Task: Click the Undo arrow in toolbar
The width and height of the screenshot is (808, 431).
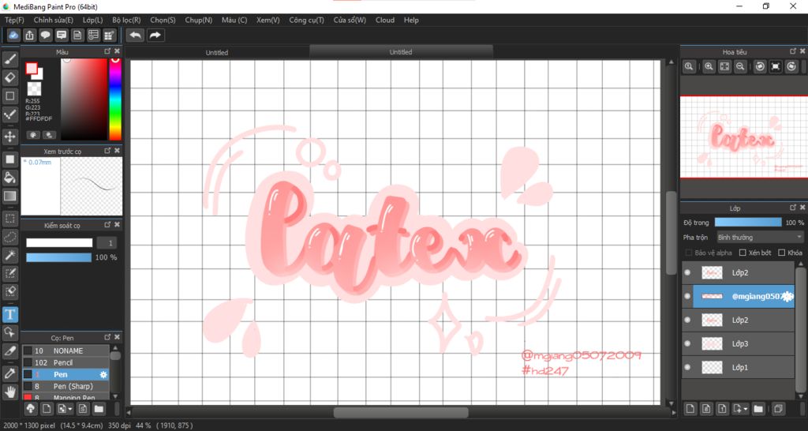Action: point(136,35)
